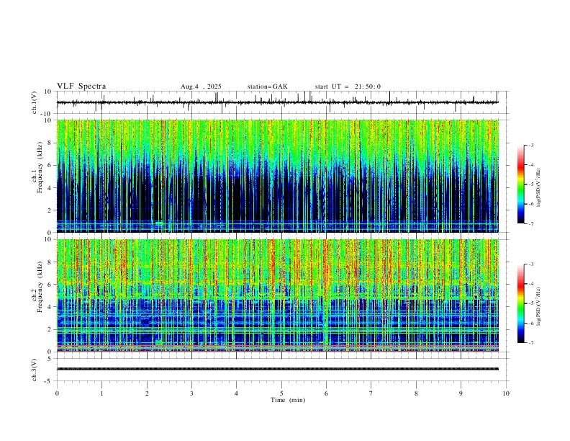This screenshot has width=570, height=441.
Task: Click the 'VLF Spectra' title text
Action: (81, 86)
